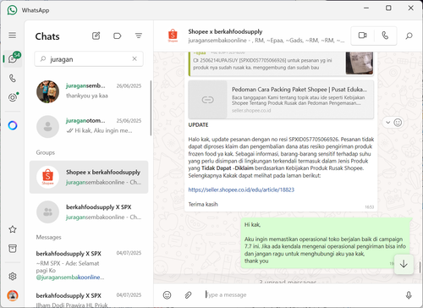Click the chat list scrollbar

click(151, 108)
